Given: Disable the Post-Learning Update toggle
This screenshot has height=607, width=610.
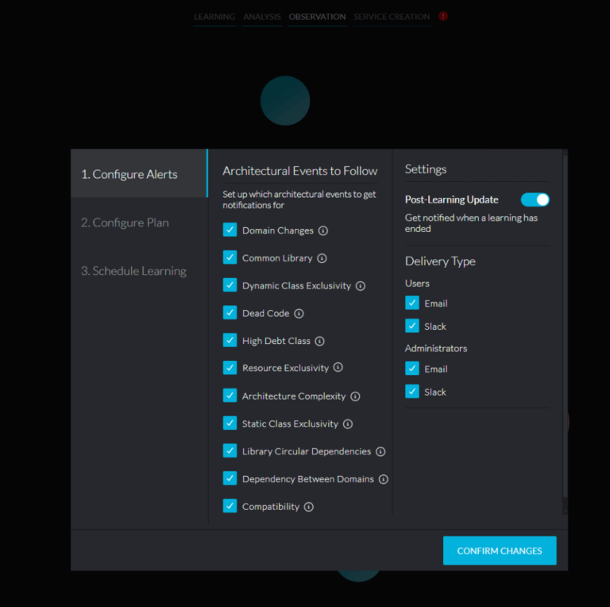Looking at the screenshot, I should (535, 199).
